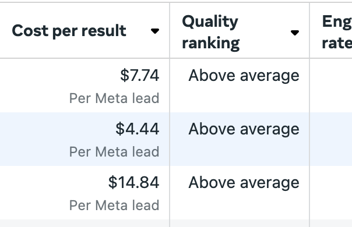Open the Quality ranking column dropdown arrow
Screen dimensions: 352x227
[x=295, y=33]
